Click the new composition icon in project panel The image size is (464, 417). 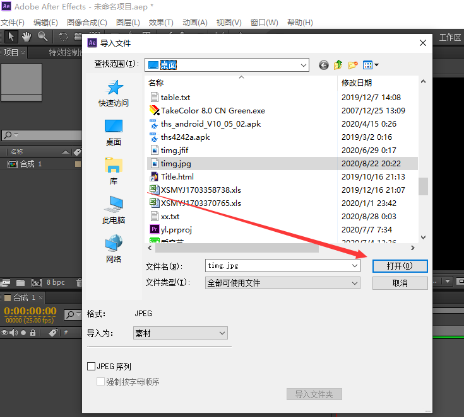point(37,283)
